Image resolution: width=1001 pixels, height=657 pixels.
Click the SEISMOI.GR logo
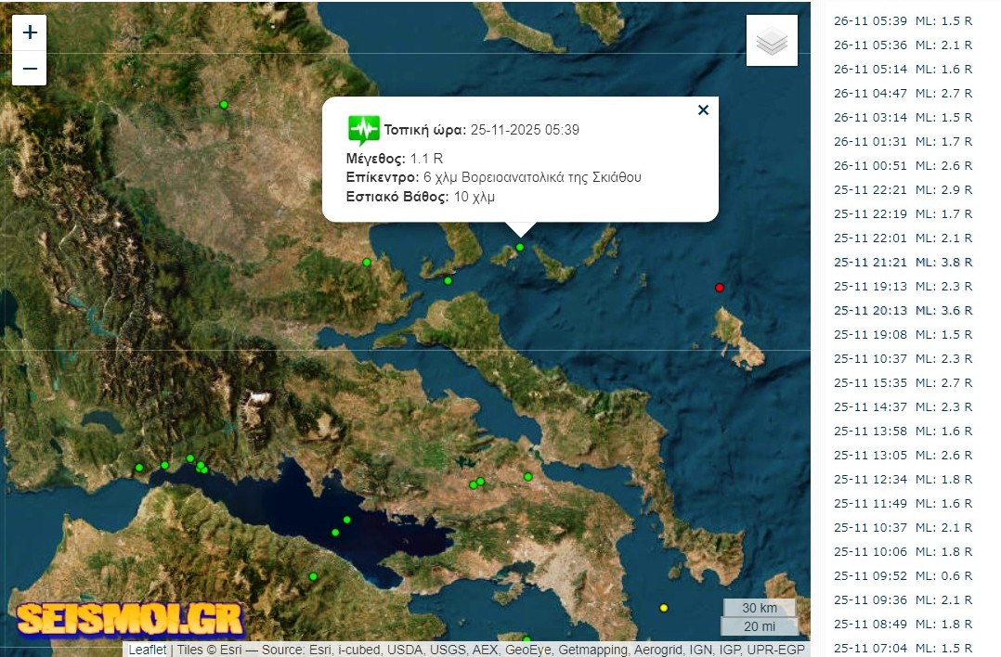(x=130, y=617)
